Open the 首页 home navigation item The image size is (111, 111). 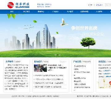point(12,12)
